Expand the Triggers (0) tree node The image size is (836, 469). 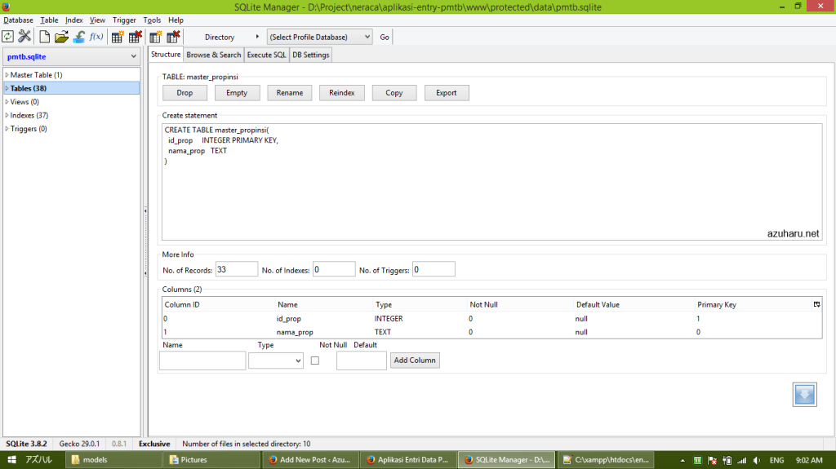7,128
